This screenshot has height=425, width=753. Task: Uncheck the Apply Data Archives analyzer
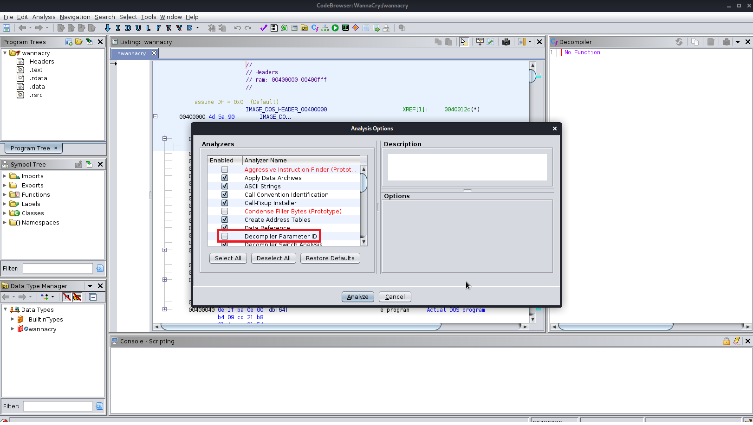[x=225, y=178]
